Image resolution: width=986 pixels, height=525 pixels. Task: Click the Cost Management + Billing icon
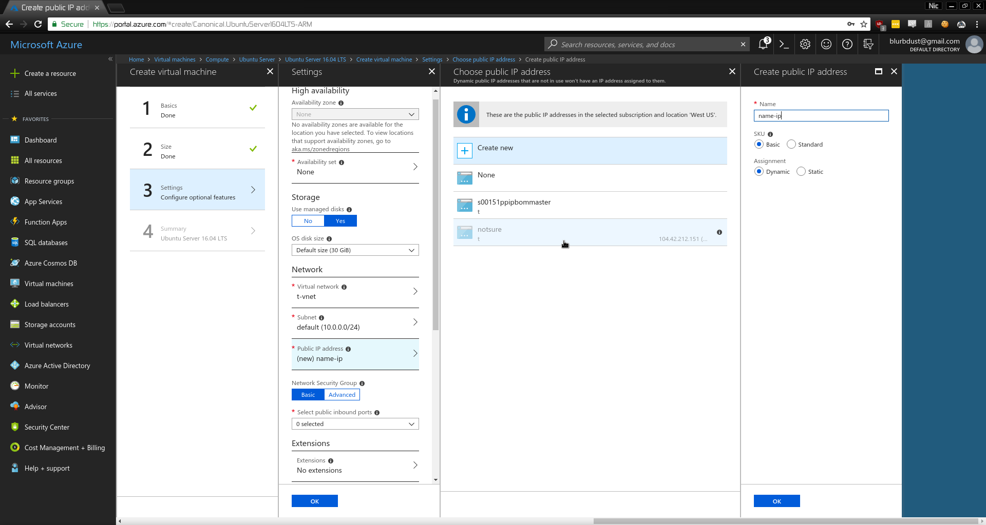pyautogui.click(x=15, y=448)
